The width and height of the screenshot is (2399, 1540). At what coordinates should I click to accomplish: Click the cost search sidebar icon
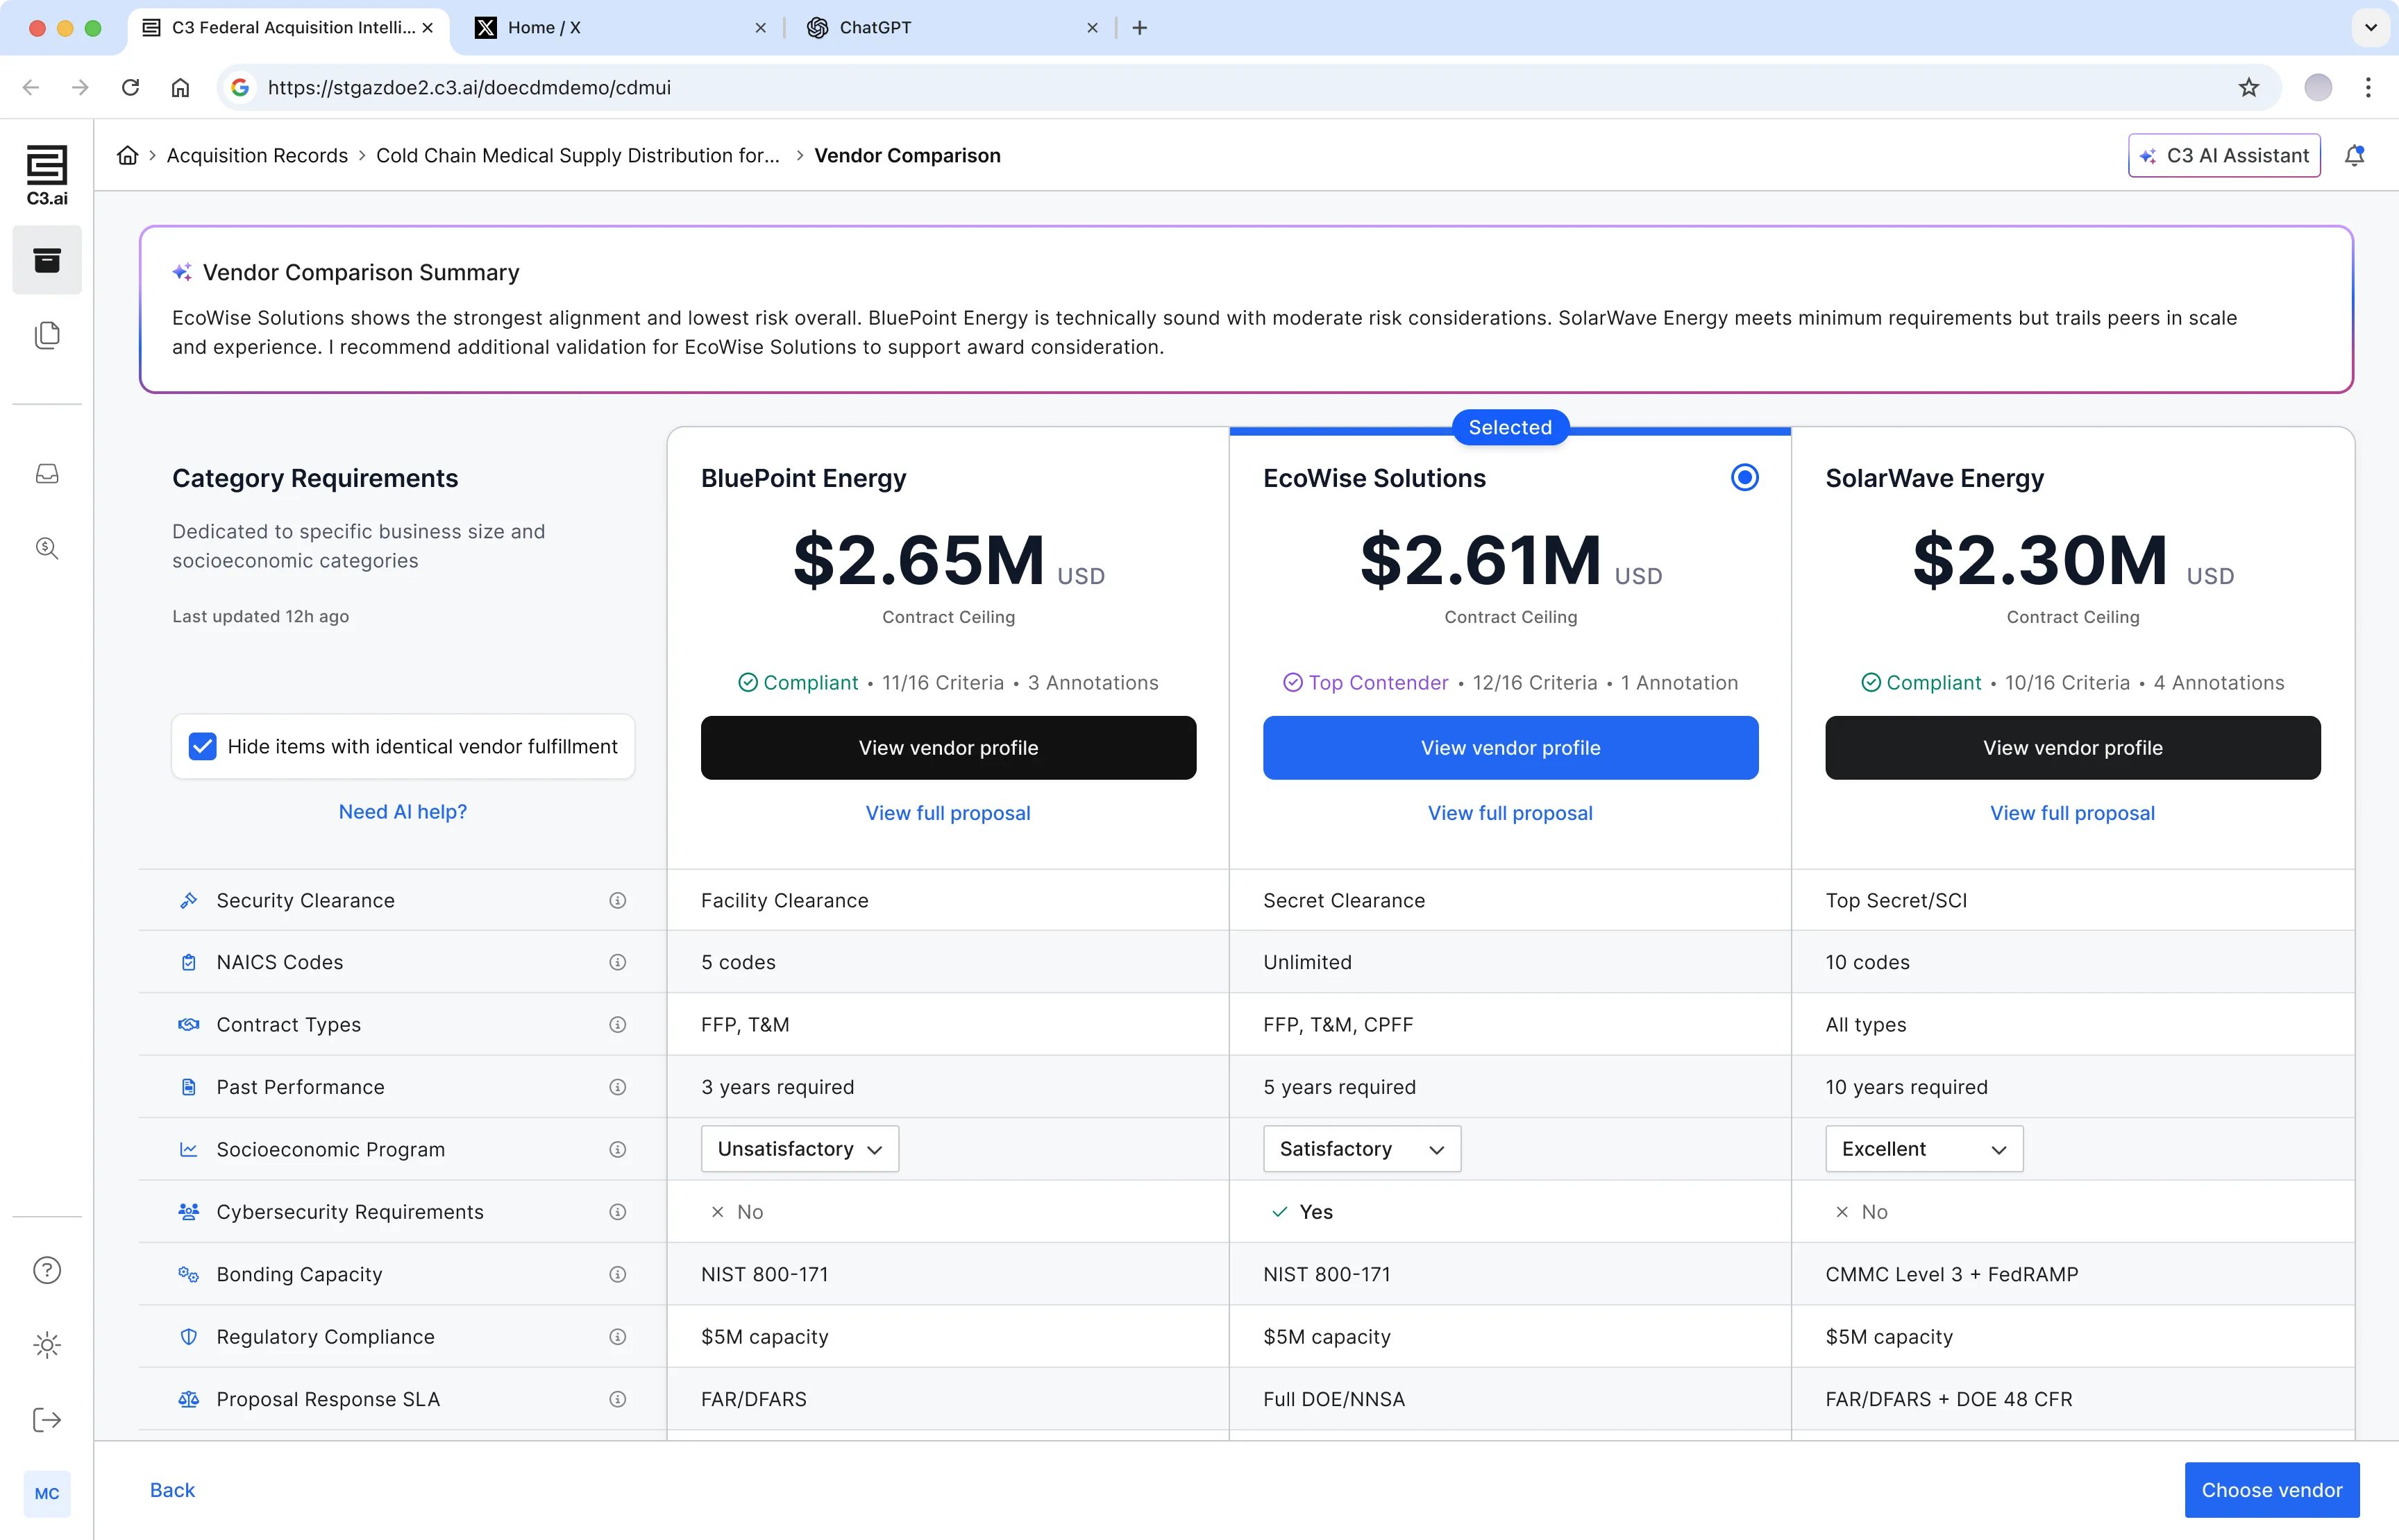47,548
